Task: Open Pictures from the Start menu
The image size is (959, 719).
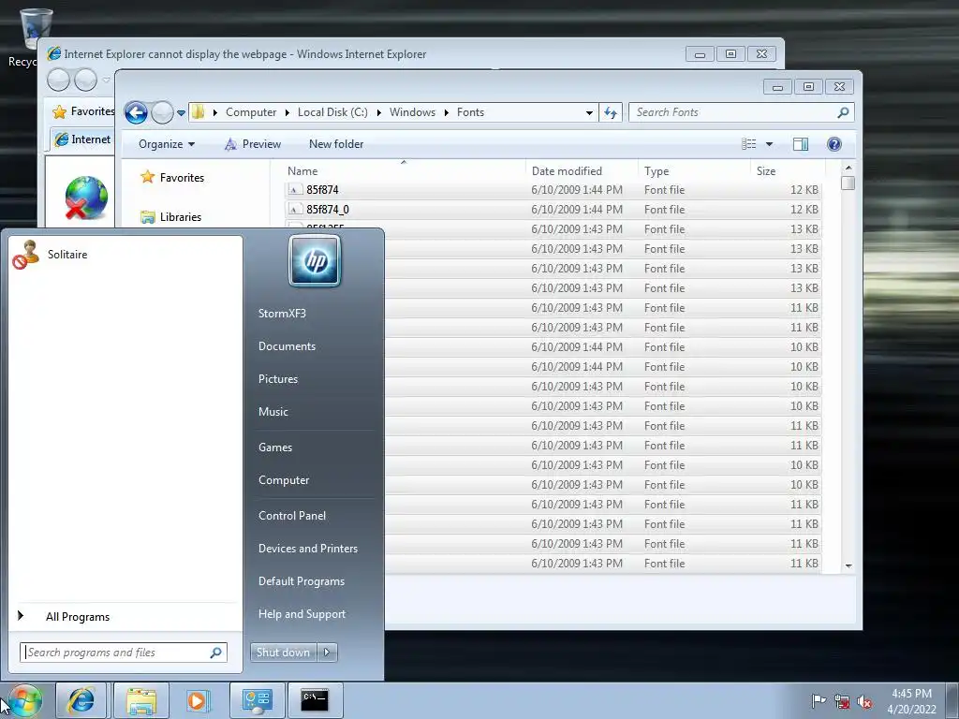Action: 277,380
